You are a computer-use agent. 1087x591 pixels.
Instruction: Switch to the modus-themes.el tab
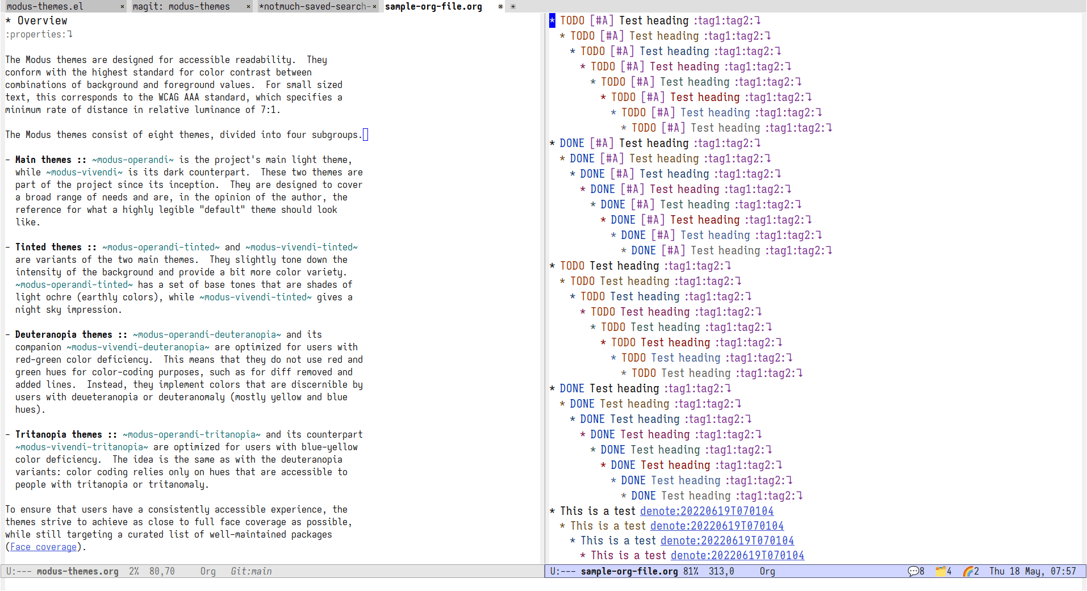45,7
